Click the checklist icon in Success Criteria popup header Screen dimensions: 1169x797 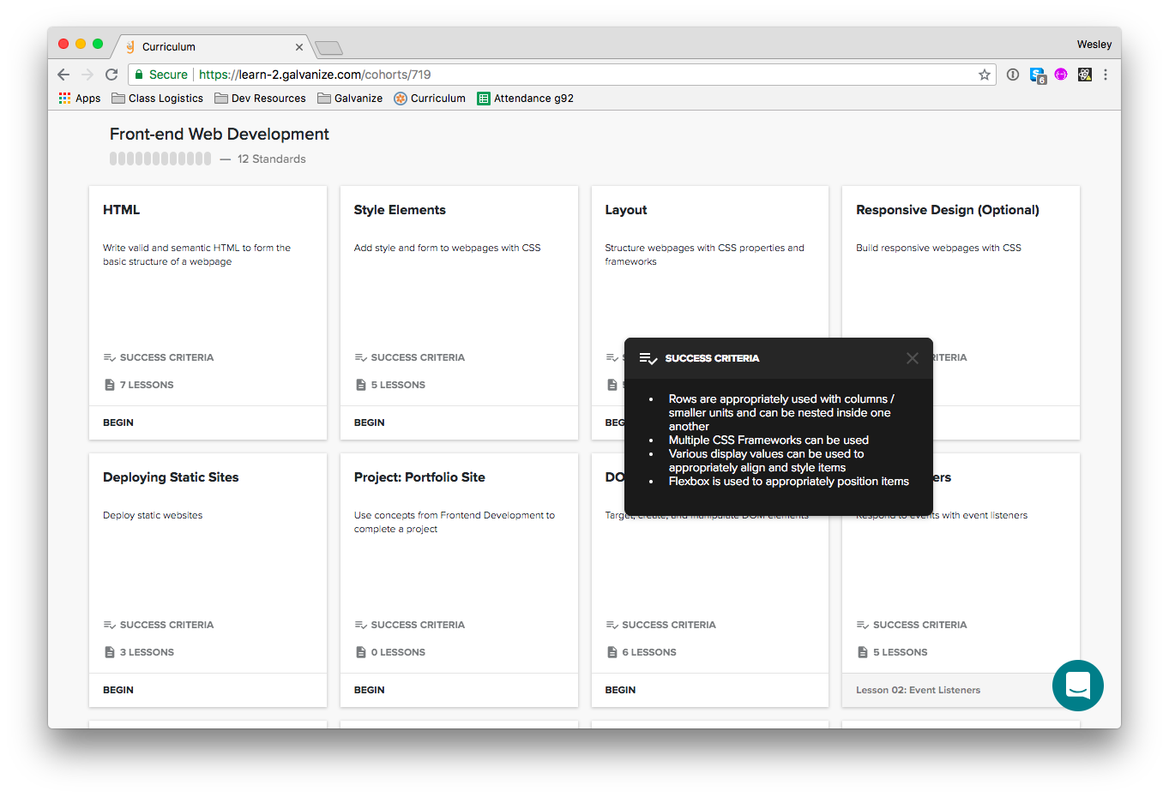click(648, 358)
